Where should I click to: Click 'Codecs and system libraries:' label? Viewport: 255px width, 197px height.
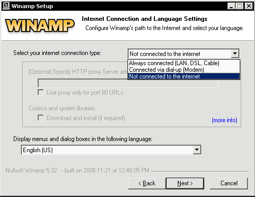[62, 108]
